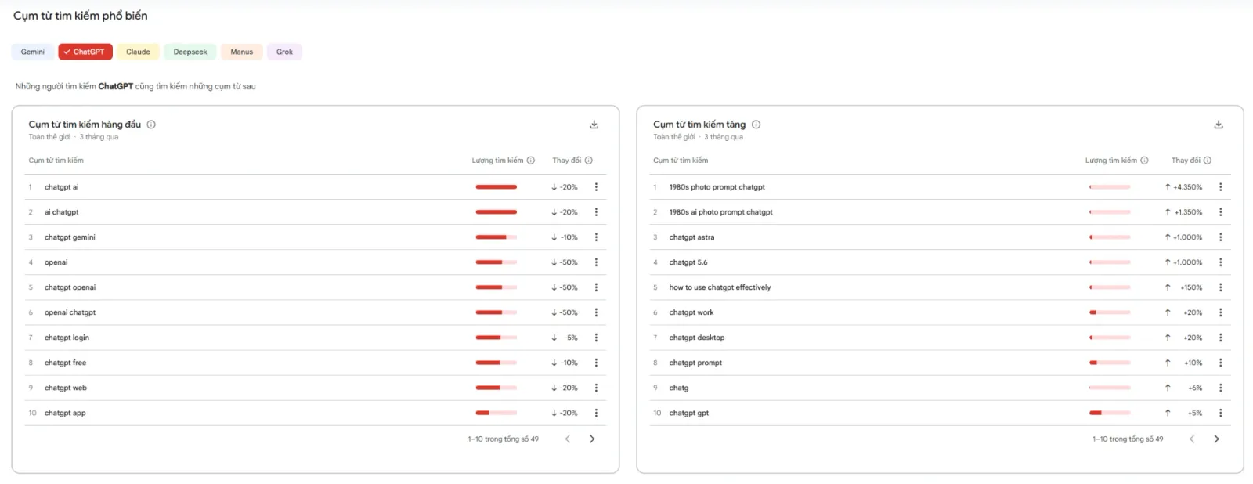
Task: Click the chatgpt web search term
Action: click(x=66, y=388)
